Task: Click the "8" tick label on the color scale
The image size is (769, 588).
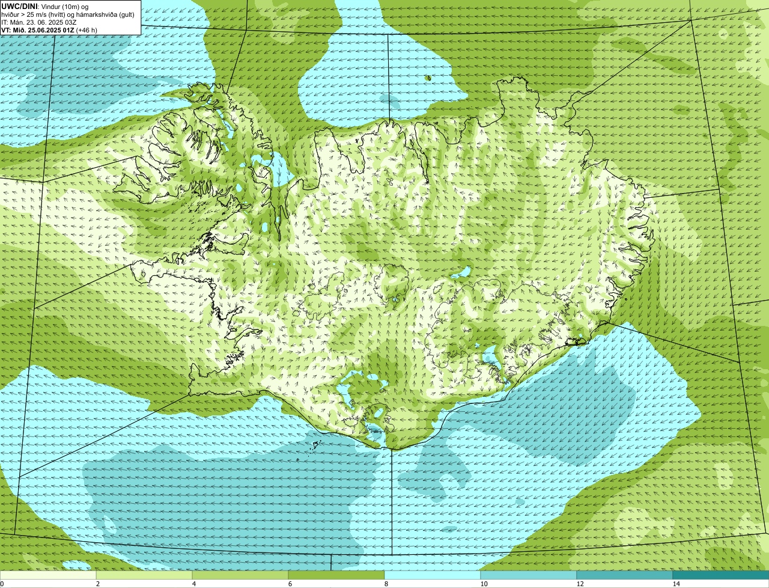Action: coord(386,584)
